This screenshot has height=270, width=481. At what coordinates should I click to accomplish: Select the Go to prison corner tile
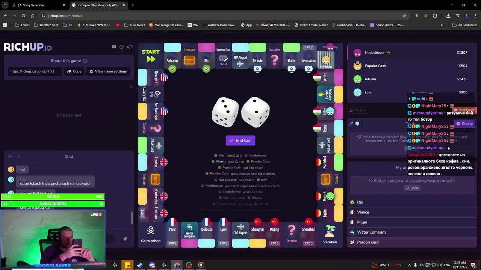pos(151,235)
